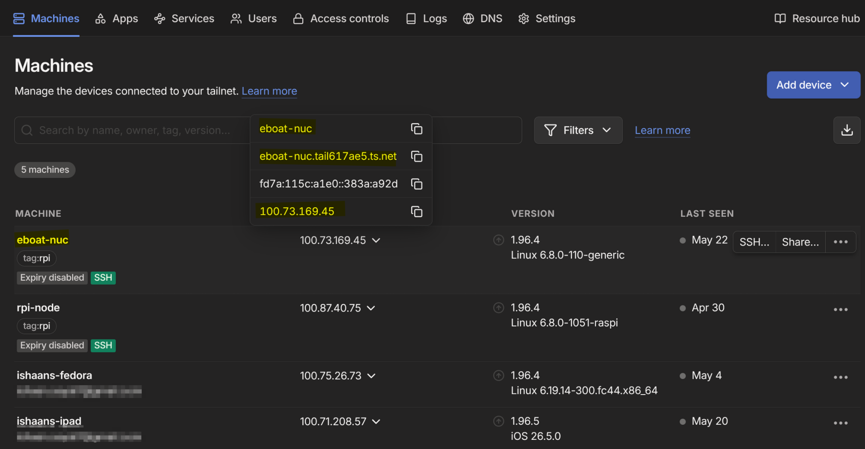This screenshot has height=449, width=865.
Task: Click the May 22 last seen date
Action: [710, 240]
